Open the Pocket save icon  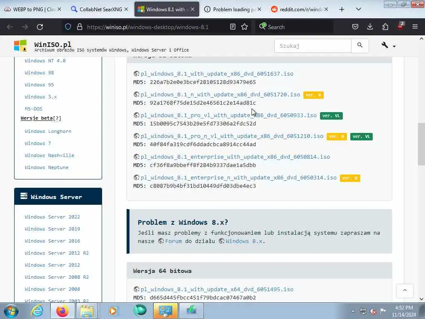(355, 27)
